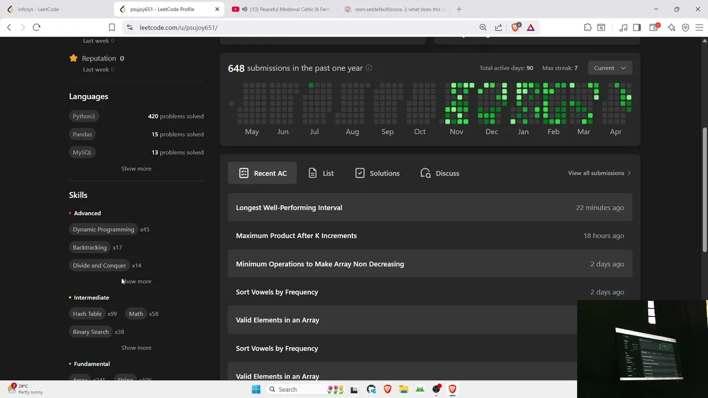
Task: Bookmark this page with the bookmark icon
Action: [x=112, y=27]
